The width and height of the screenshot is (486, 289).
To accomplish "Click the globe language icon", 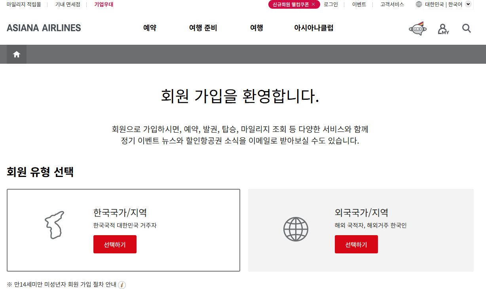I will pos(419,4).
